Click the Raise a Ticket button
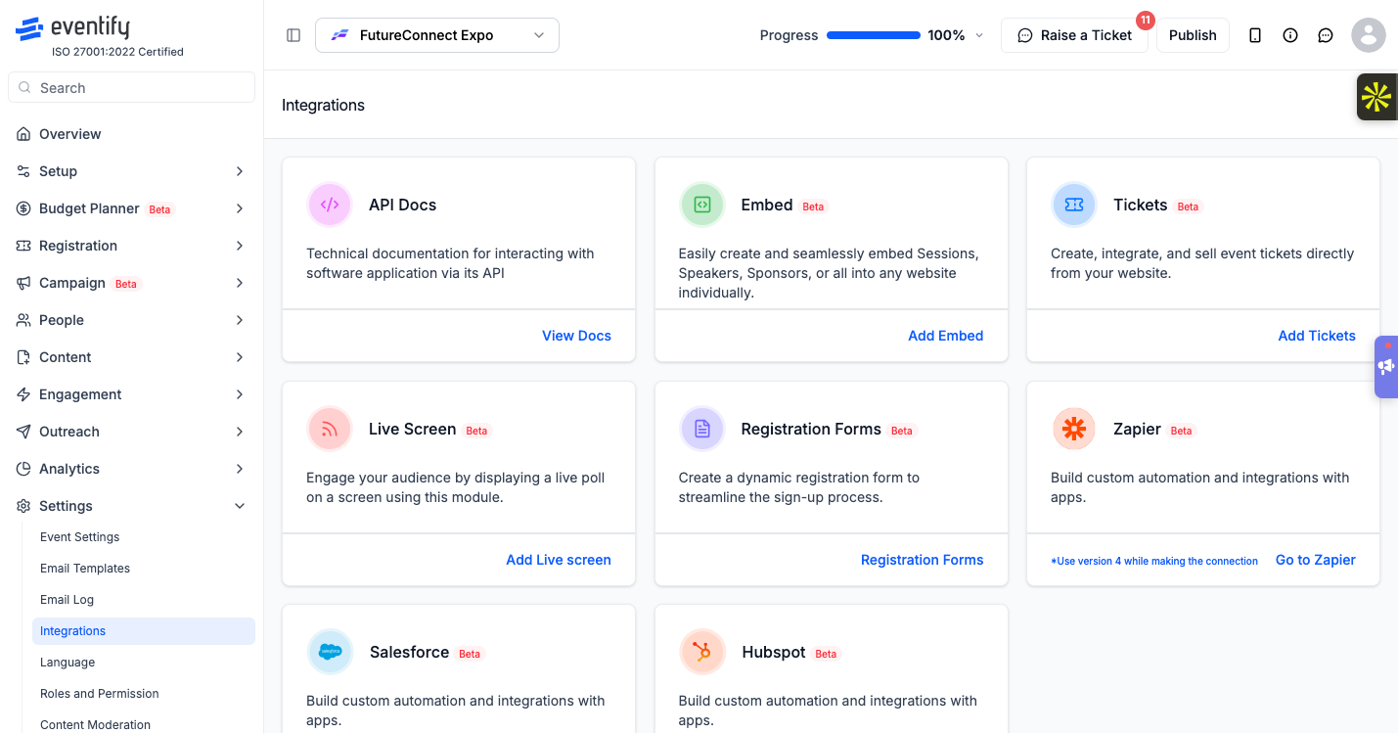1398x733 pixels. pyautogui.click(x=1074, y=35)
